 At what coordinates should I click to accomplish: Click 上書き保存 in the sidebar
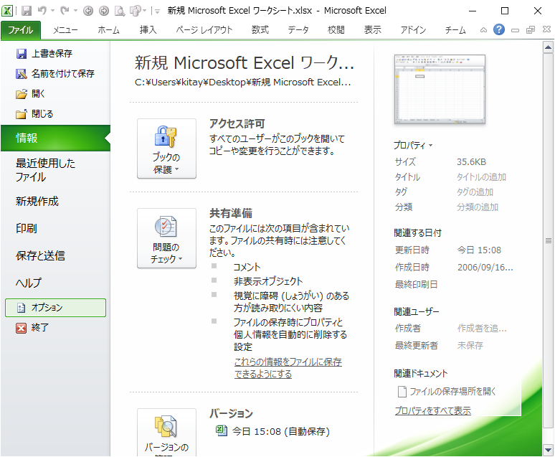pyautogui.click(x=44, y=54)
